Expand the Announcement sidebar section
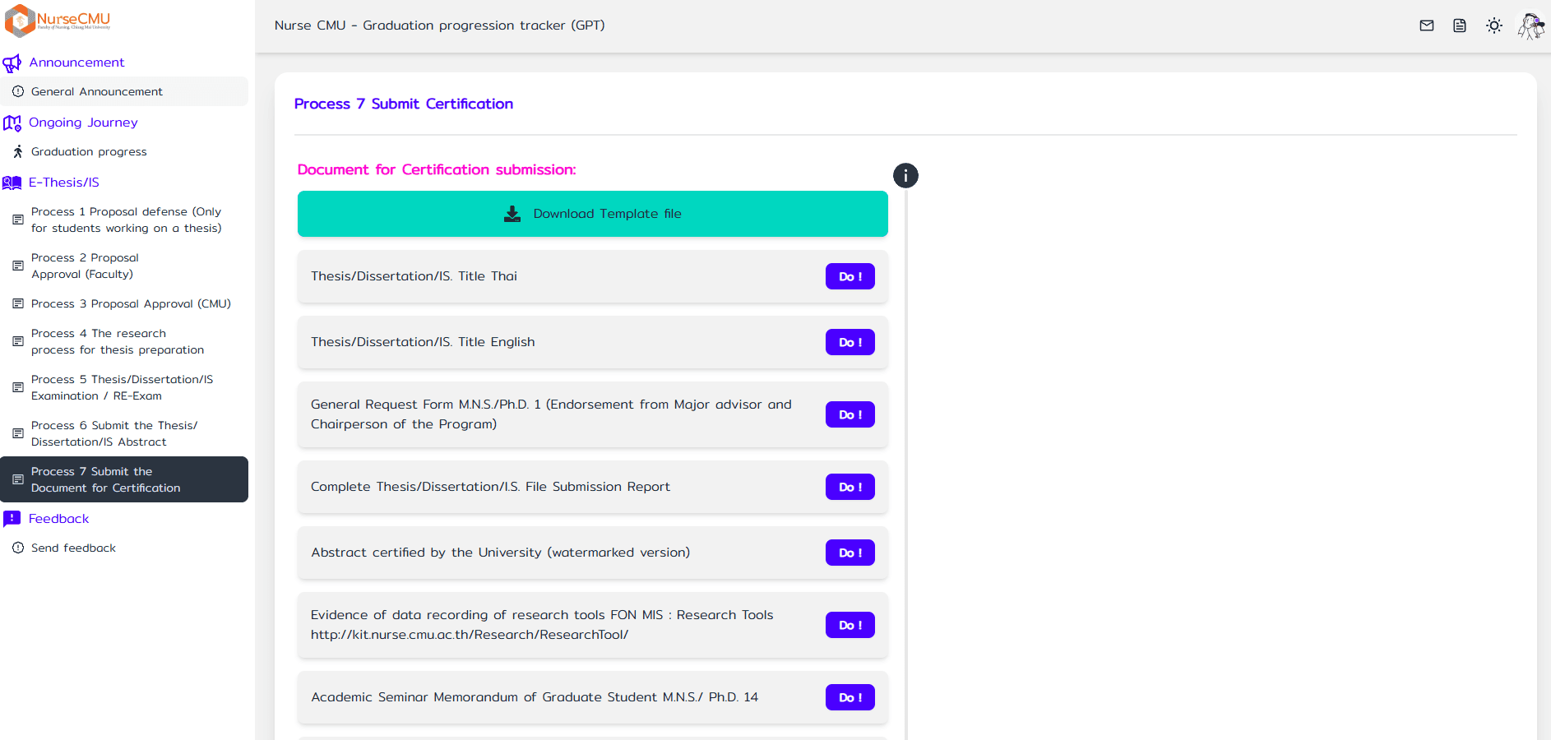This screenshot has width=1551, height=740. tap(76, 62)
